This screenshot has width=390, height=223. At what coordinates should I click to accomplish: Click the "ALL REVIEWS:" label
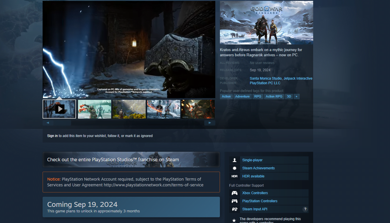[x=230, y=63]
